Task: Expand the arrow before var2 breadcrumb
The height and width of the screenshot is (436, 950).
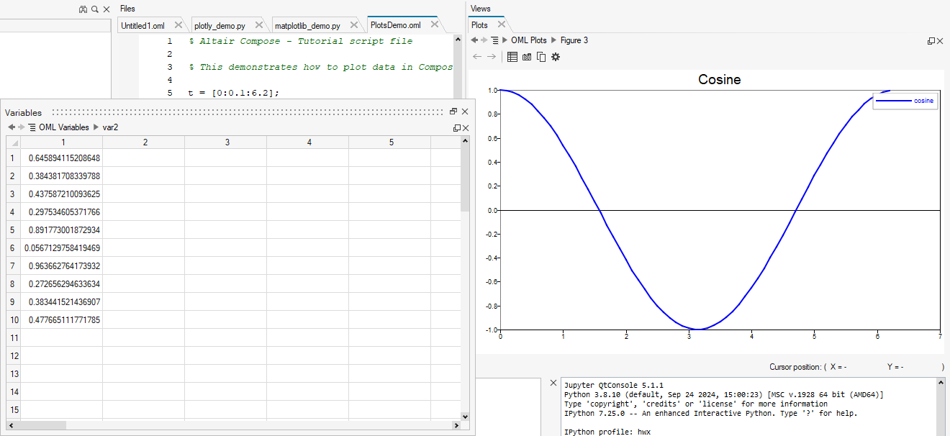Action: tap(96, 127)
